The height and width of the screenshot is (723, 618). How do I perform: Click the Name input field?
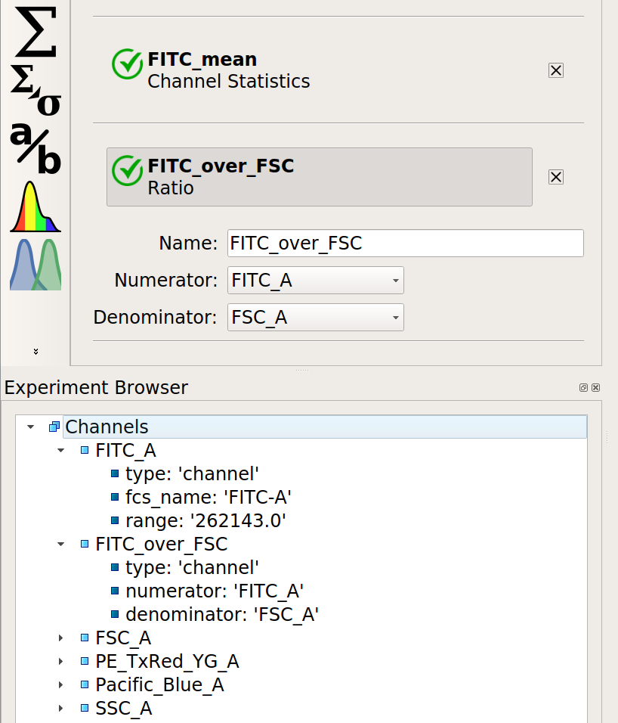(405, 243)
